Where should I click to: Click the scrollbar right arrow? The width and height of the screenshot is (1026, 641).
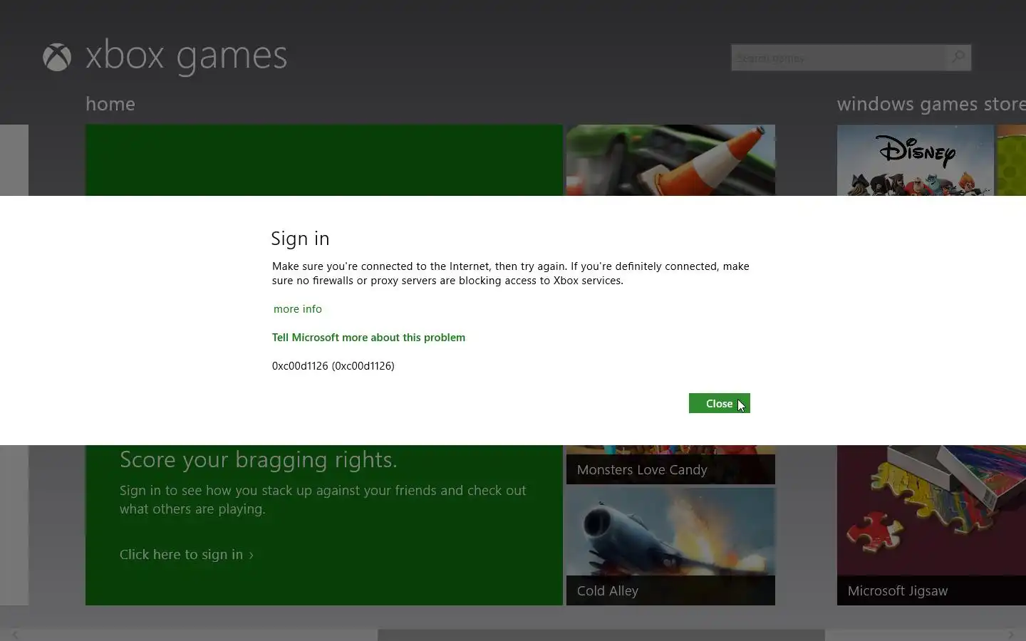point(1012,635)
